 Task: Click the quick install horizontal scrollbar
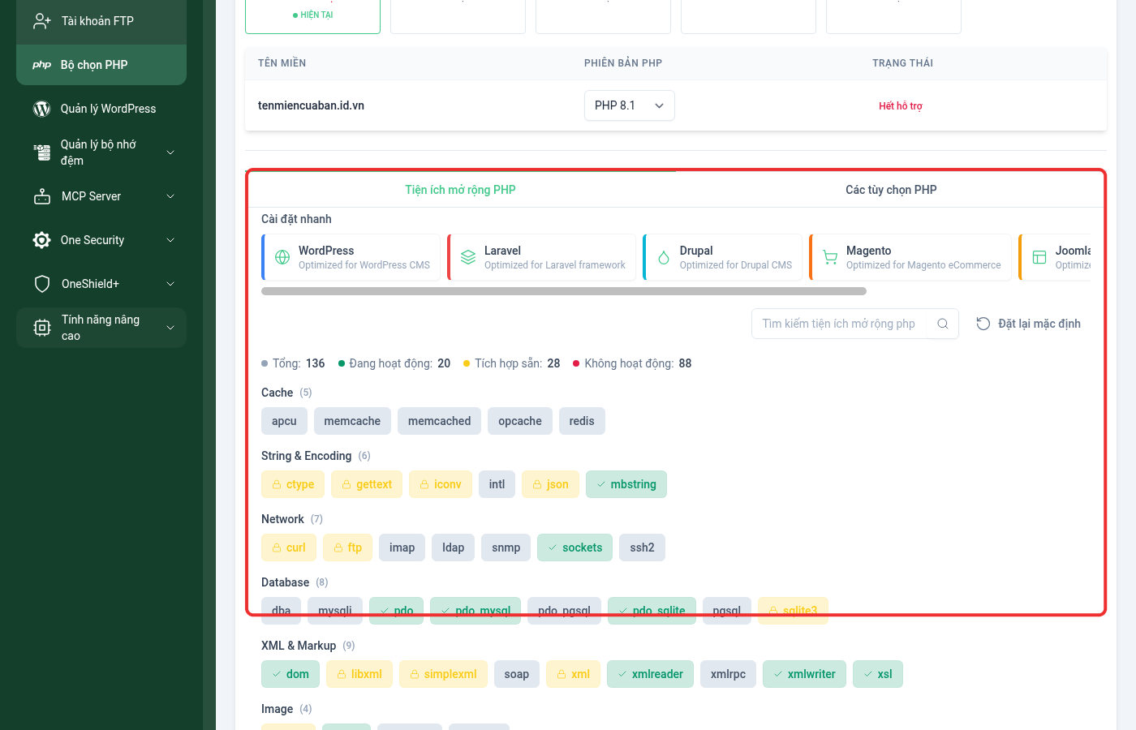click(564, 291)
